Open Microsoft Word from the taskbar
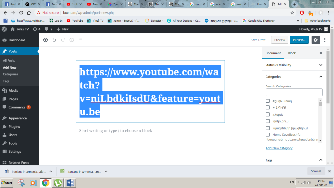The width and height of the screenshot is (334, 188). point(70,183)
